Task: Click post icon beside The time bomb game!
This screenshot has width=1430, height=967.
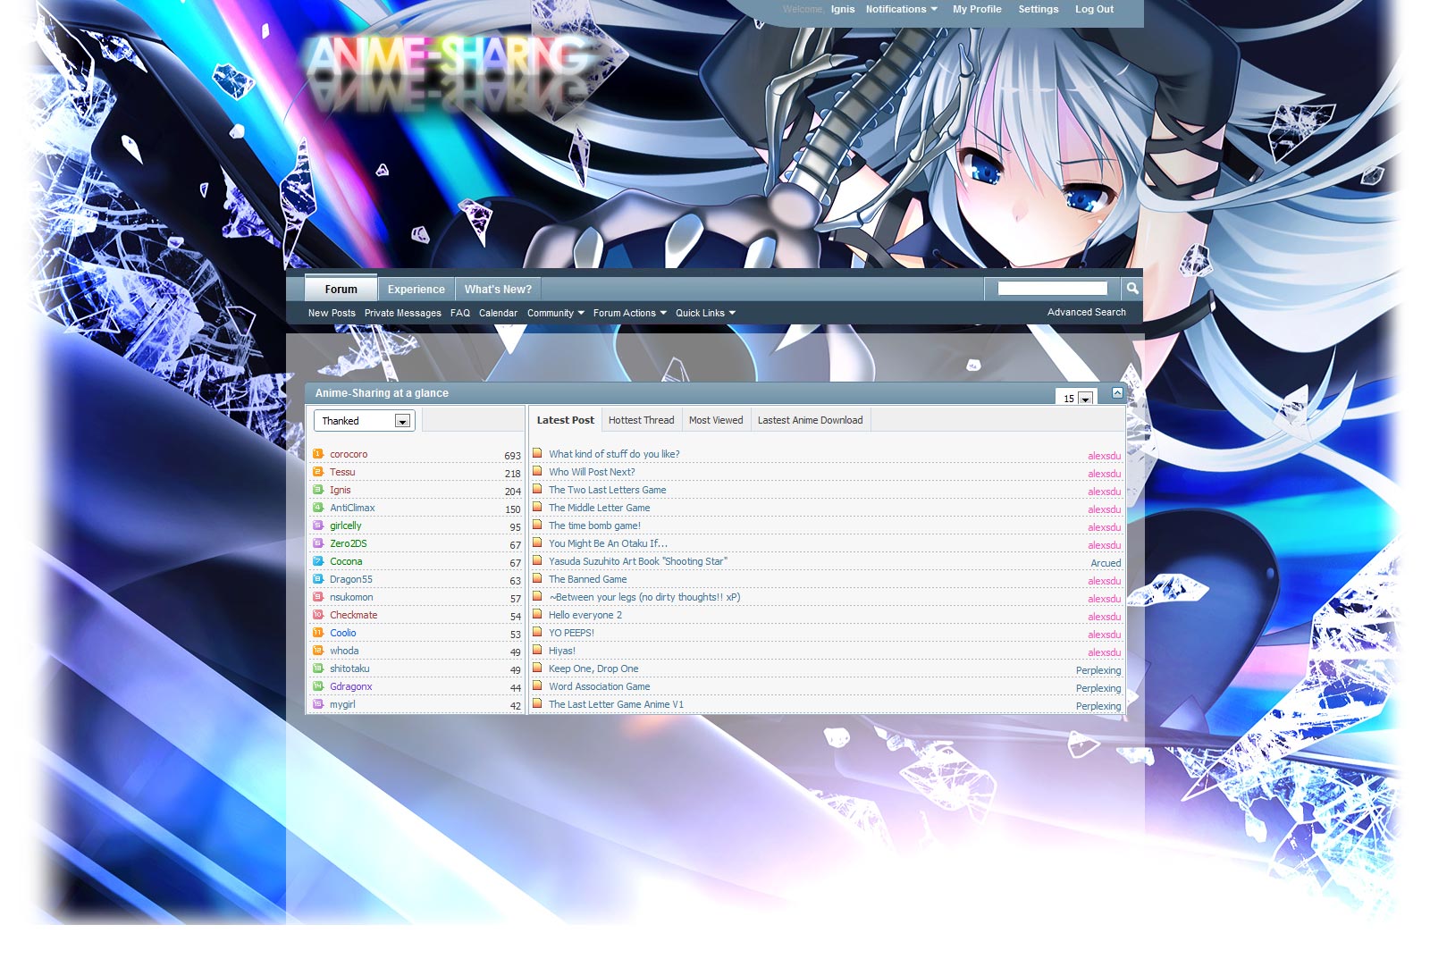Action: coord(537,525)
